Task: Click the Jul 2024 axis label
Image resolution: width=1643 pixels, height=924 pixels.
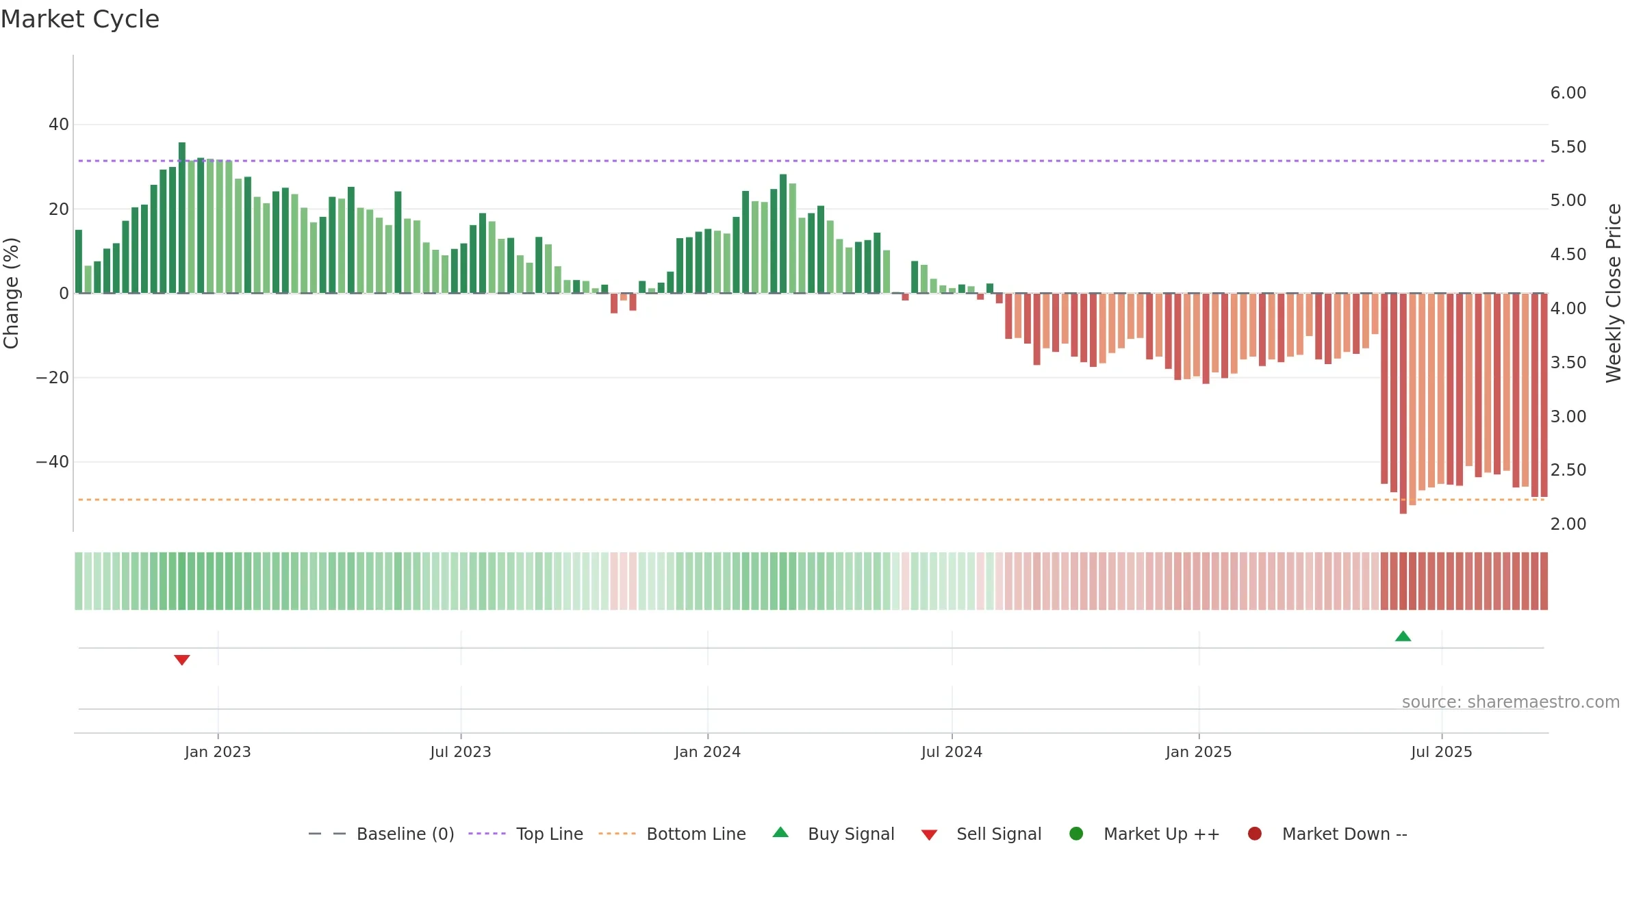Action: point(952,752)
